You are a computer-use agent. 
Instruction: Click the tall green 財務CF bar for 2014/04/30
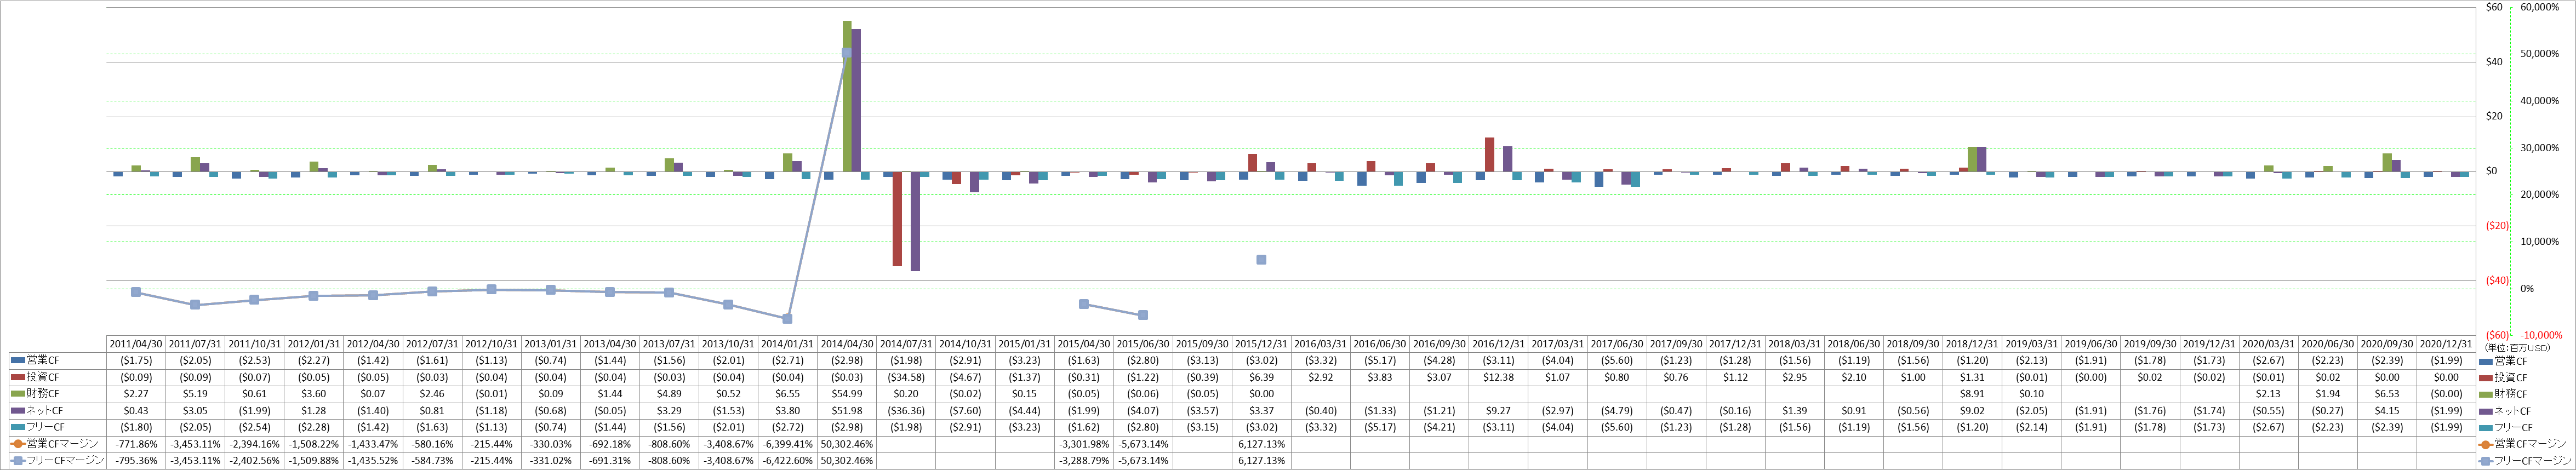pos(847,96)
